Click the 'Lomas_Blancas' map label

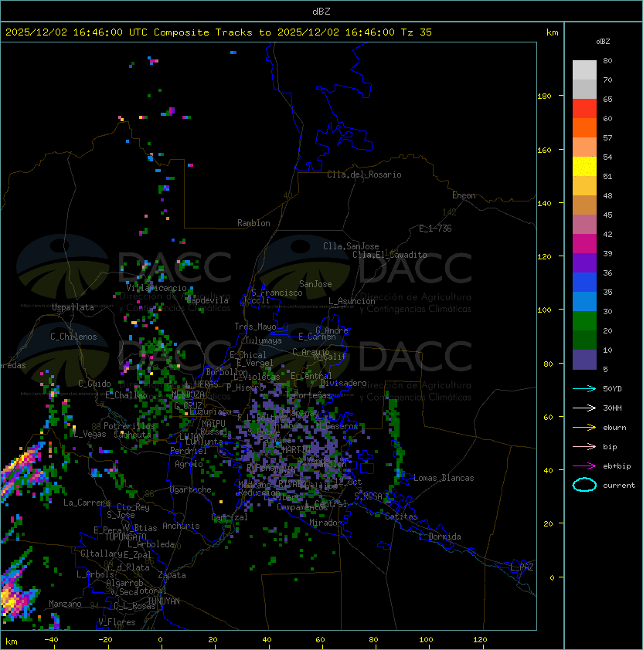coord(444,478)
